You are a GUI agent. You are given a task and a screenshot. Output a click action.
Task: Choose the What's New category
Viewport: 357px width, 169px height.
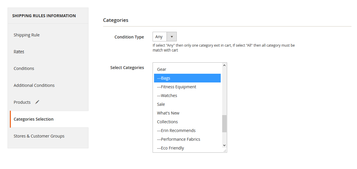pos(168,113)
